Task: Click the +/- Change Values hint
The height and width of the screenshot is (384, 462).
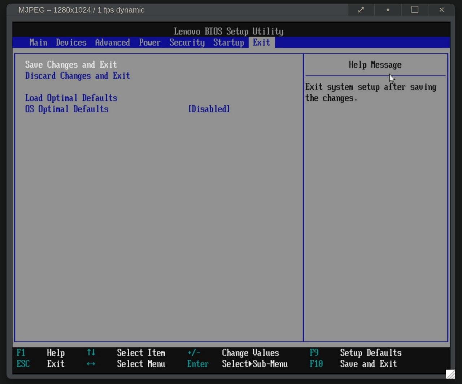Action: tap(233, 353)
